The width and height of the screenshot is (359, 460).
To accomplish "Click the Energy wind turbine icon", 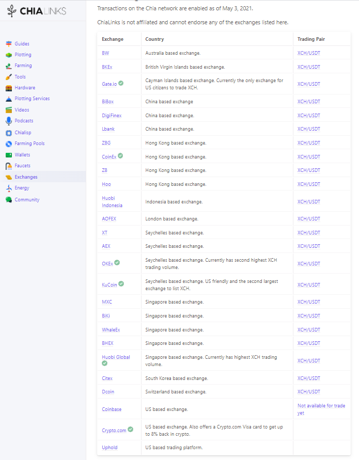I will (x=9, y=188).
